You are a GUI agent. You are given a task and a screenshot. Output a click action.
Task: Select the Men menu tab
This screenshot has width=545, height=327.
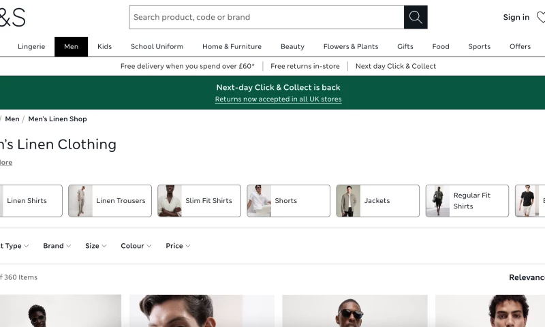point(72,46)
